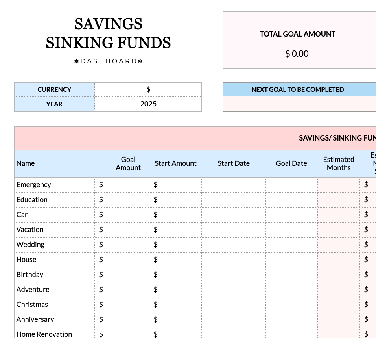
Task: Select the Total Goal Amount display box
Action: point(298,39)
